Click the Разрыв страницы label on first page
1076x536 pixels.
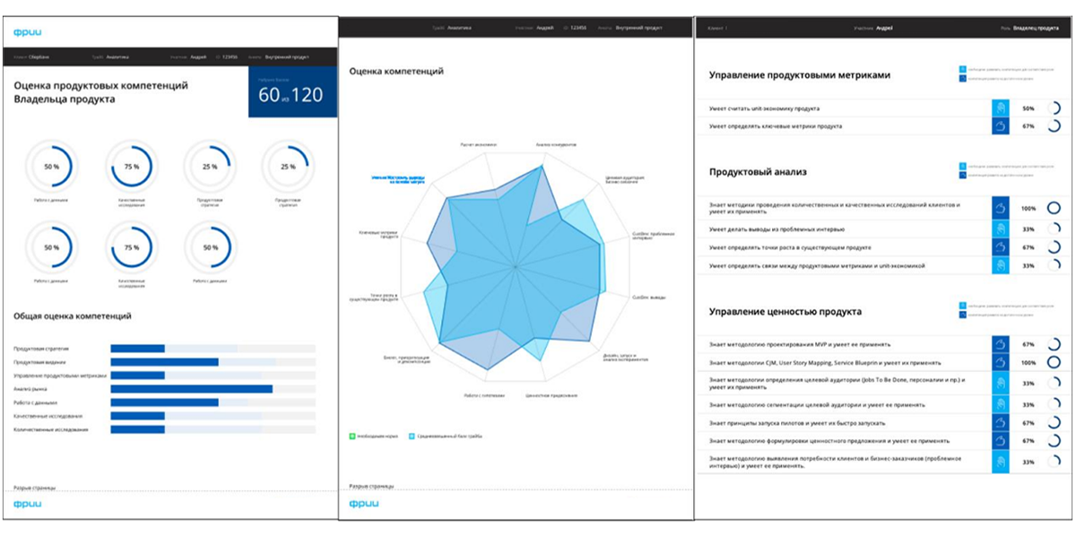pyautogui.click(x=34, y=488)
